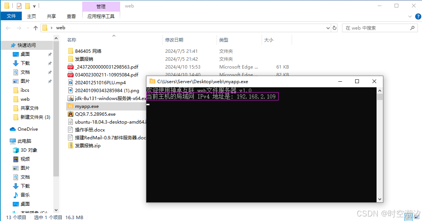This screenshot has height=221, width=422.
Task: Click the console window title bar icon
Action: click(152, 81)
